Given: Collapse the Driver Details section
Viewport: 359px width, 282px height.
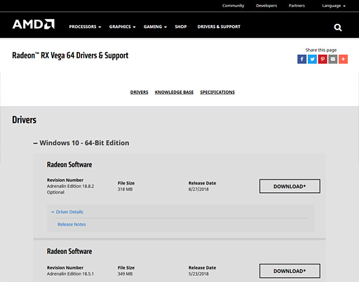Looking at the screenshot, I should tap(67, 212).
